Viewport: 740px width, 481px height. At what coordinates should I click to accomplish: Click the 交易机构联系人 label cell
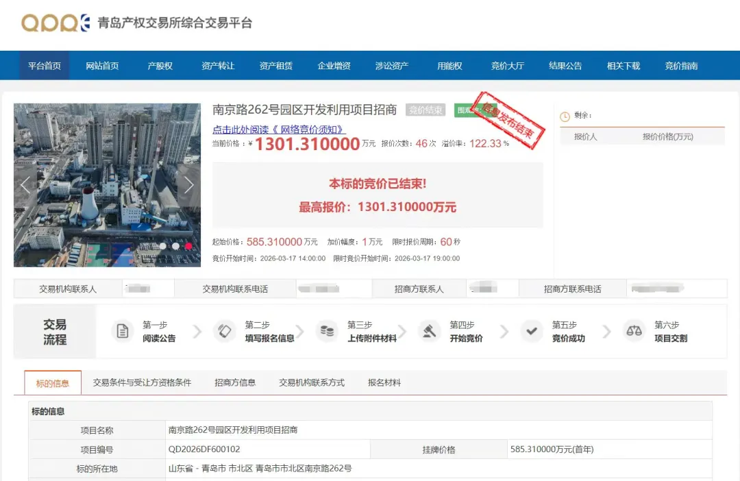(x=68, y=289)
